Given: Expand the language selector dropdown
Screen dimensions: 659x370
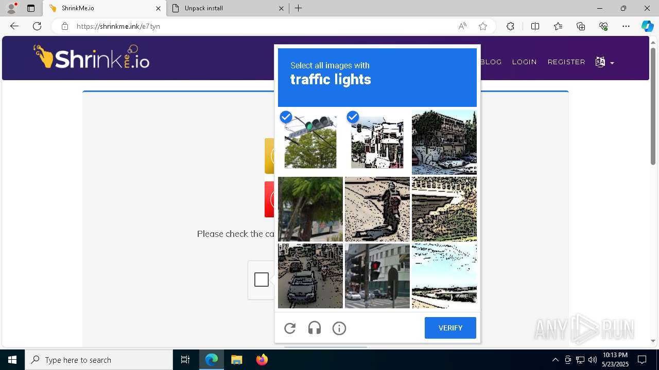Looking at the screenshot, I should coord(604,62).
